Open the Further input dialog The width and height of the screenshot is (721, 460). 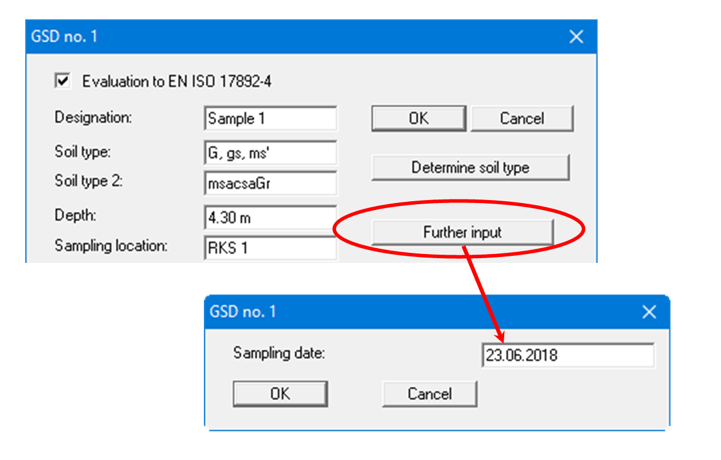click(462, 232)
